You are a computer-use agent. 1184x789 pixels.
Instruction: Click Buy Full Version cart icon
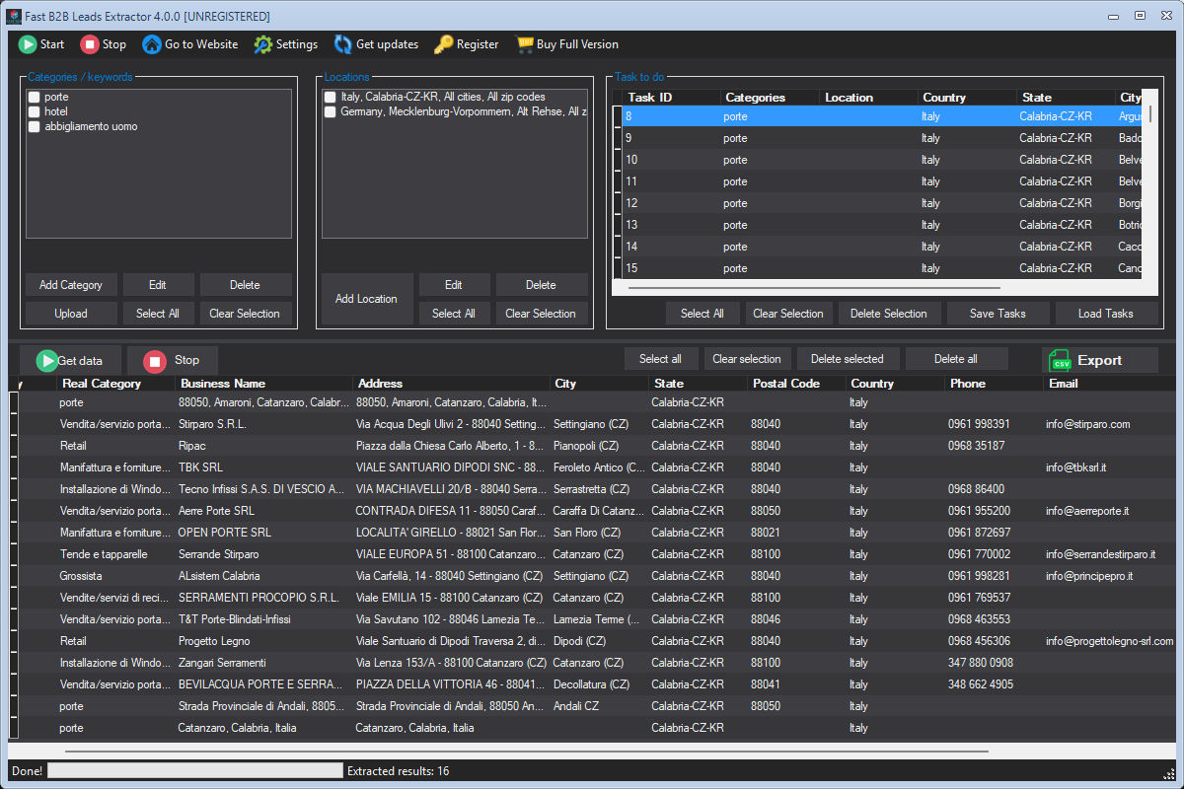[x=524, y=44]
